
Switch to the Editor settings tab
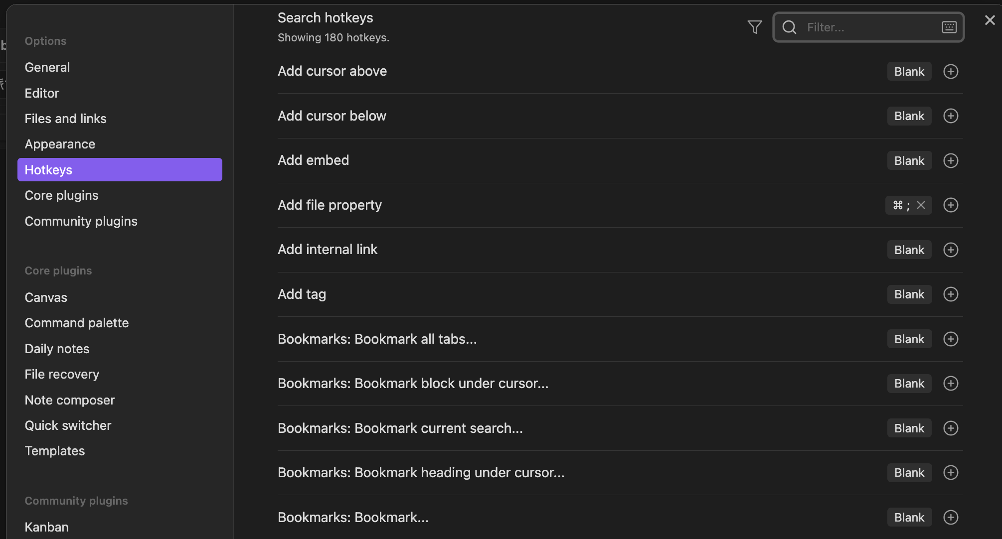(x=42, y=93)
